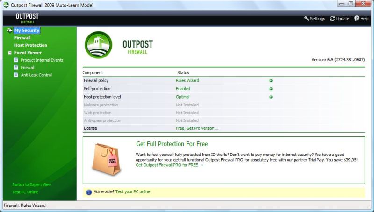Screen dimensions: 374x212
Task: Click the Get Full Protection For Free heading
Action: [172, 144]
